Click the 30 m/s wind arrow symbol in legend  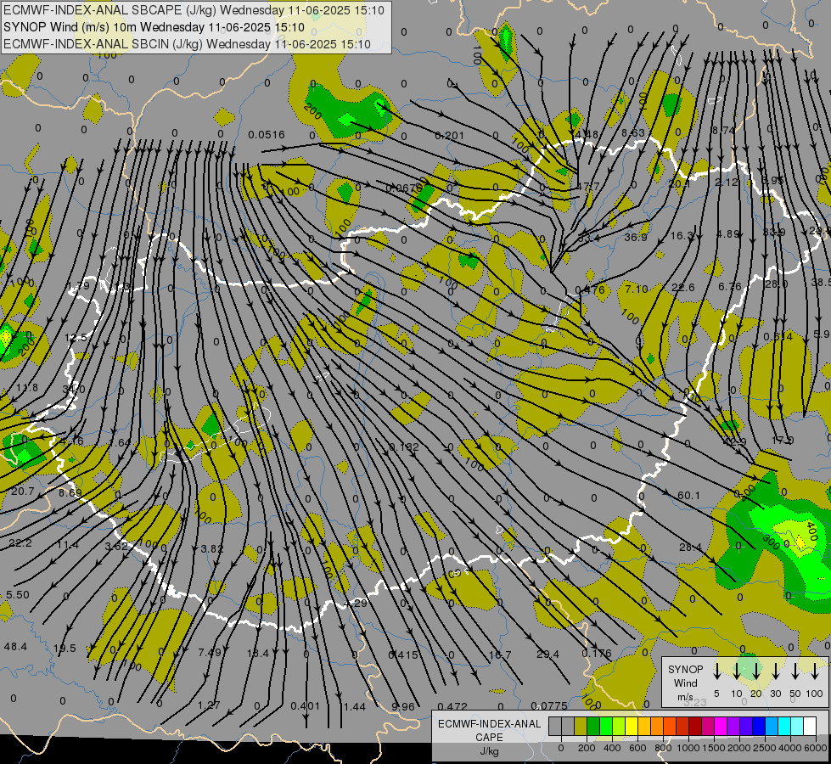775,671
